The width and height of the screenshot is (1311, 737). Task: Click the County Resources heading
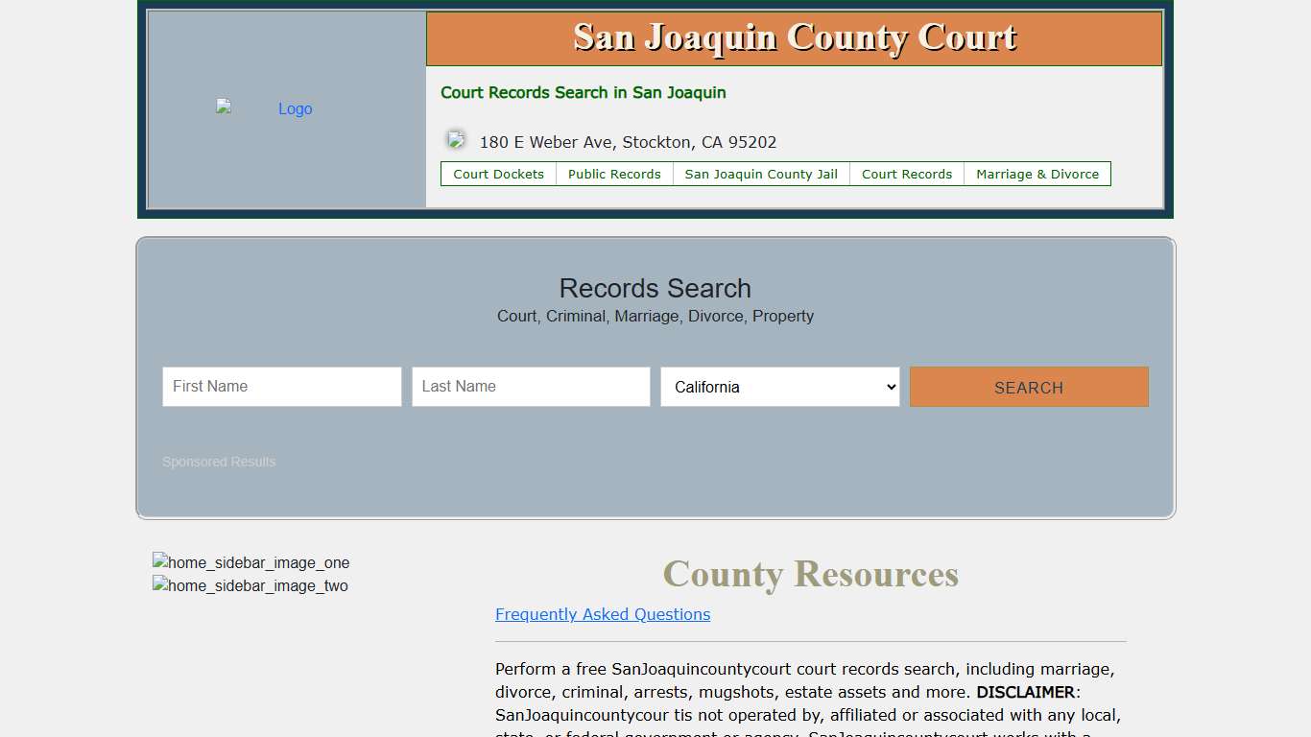coord(810,574)
